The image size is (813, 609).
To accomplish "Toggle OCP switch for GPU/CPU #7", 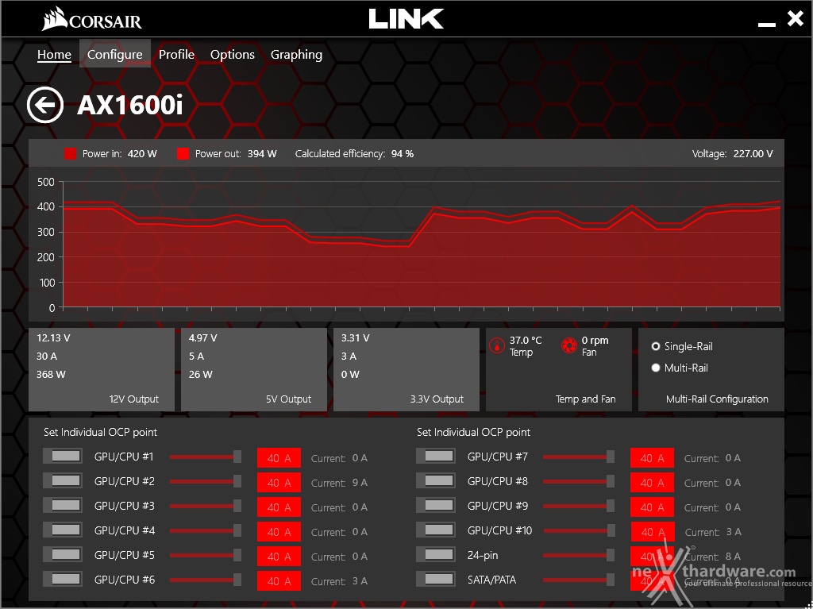I will pos(436,457).
